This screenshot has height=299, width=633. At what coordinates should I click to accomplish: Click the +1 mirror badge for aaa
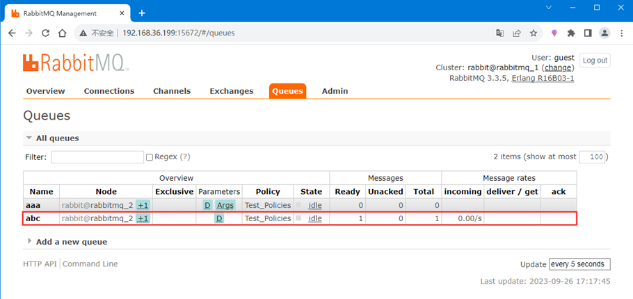(143, 205)
